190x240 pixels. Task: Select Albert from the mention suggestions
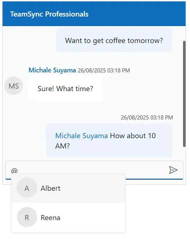[x=68, y=188]
